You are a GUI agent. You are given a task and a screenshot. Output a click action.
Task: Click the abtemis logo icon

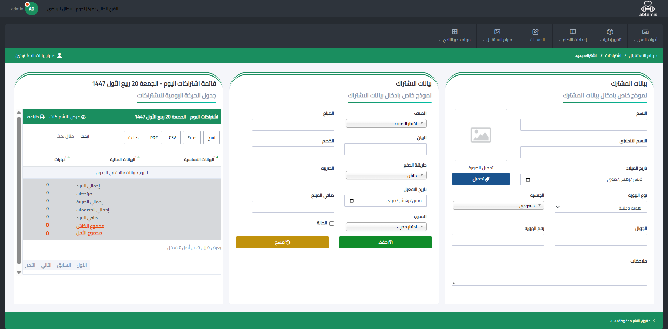coord(648,7)
